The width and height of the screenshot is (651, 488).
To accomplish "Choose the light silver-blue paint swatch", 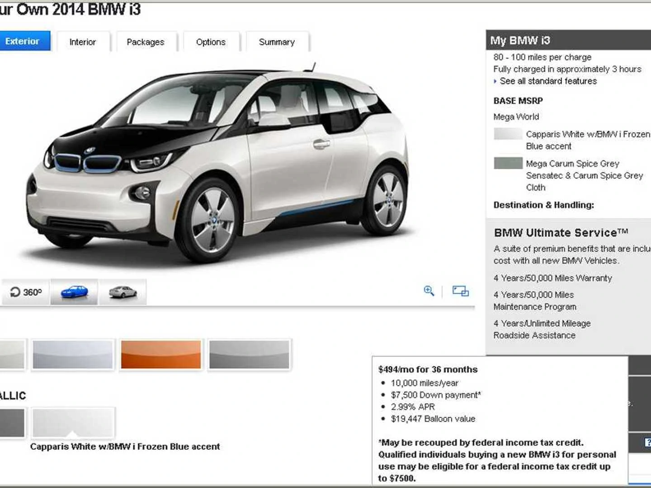I will 73,355.
